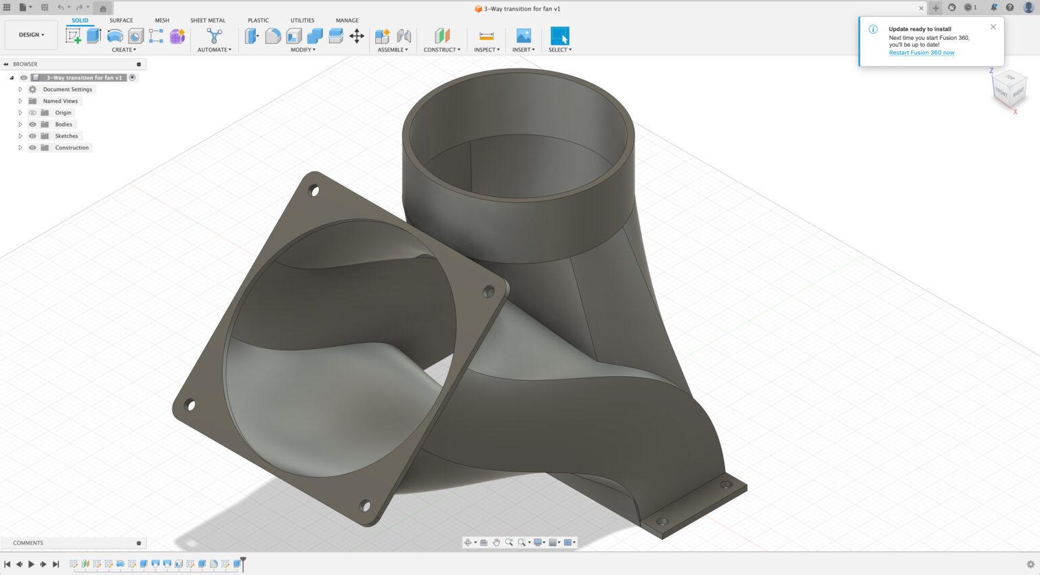
Task: Hide the Origin folder
Action: [x=32, y=112]
